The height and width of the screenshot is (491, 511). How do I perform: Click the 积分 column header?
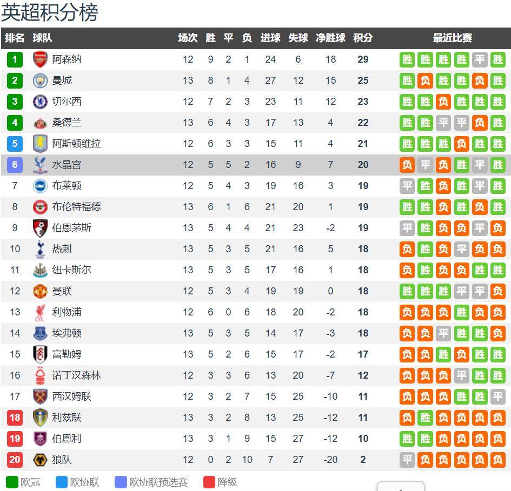[363, 38]
